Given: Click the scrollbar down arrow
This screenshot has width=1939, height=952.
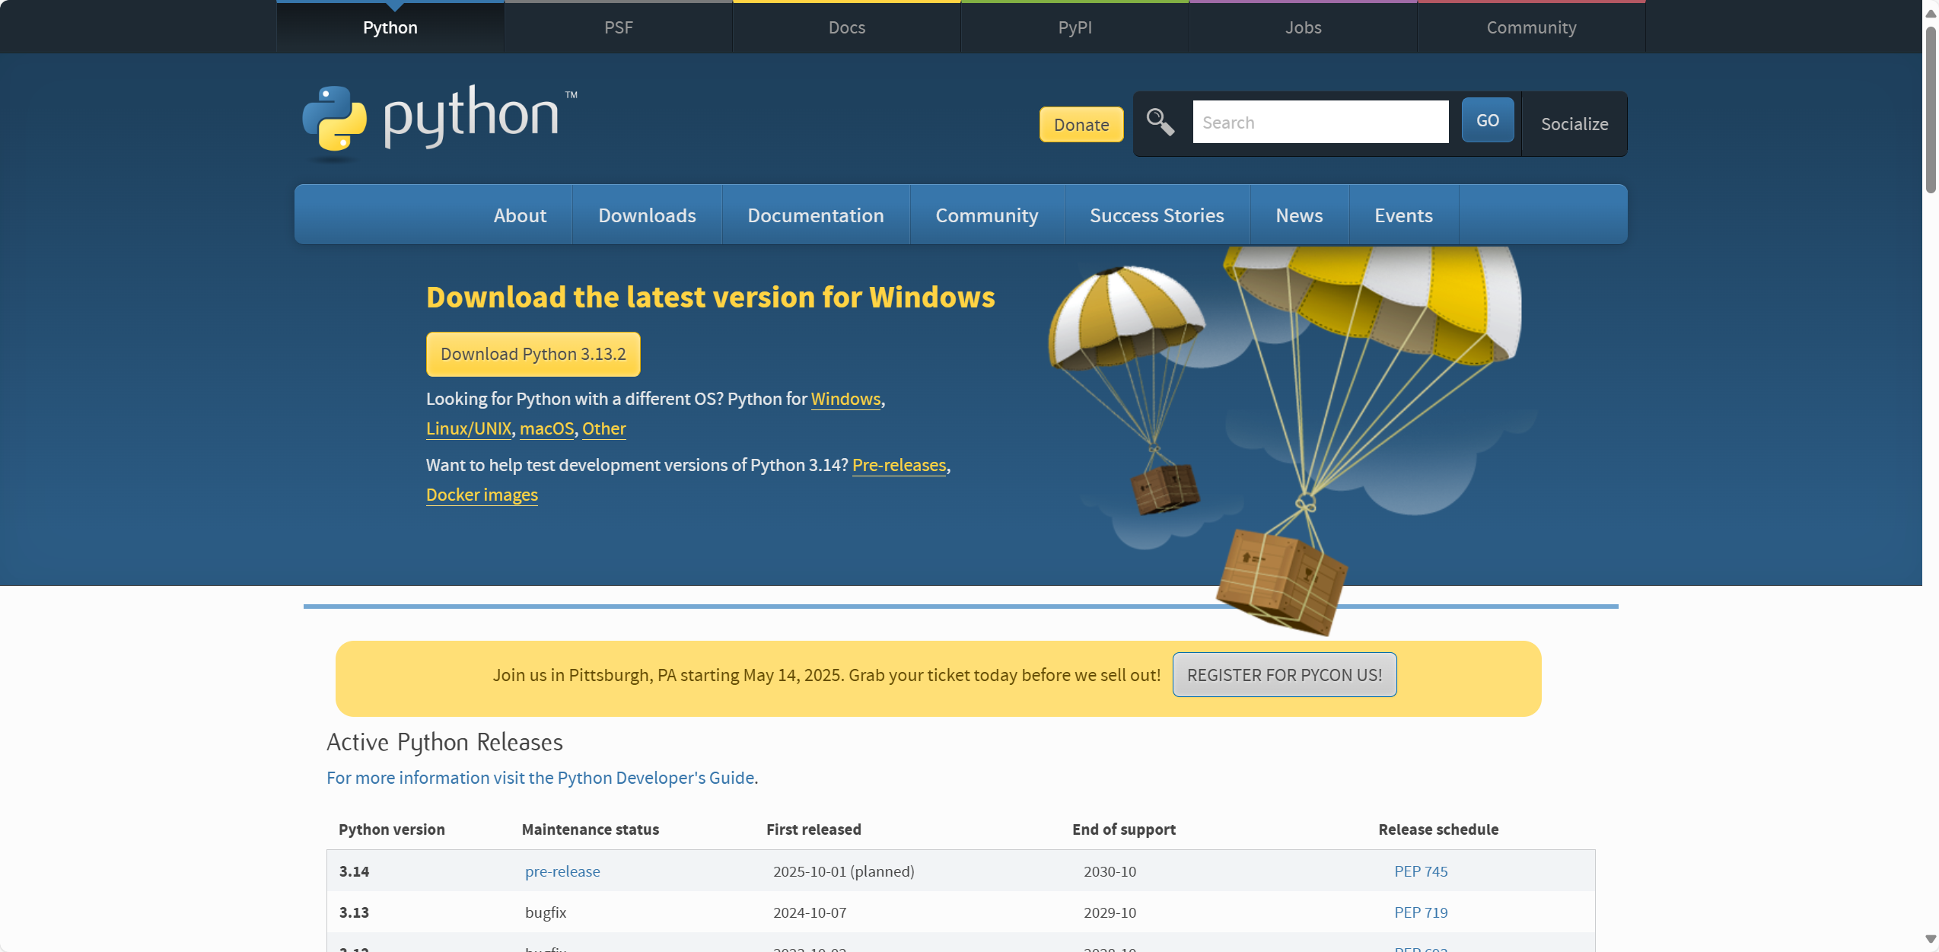Looking at the screenshot, I should click(1930, 939).
